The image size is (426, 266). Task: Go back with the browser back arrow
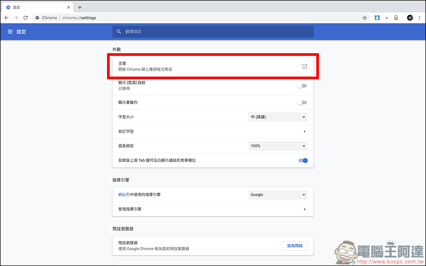click(6, 18)
